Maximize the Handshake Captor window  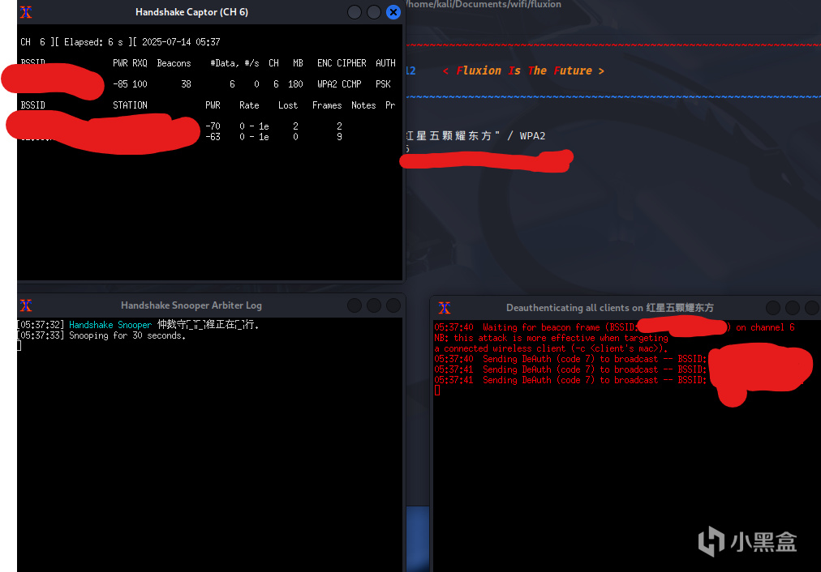click(x=374, y=12)
